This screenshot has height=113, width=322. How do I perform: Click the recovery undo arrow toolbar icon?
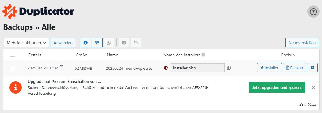tap(136, 43)
